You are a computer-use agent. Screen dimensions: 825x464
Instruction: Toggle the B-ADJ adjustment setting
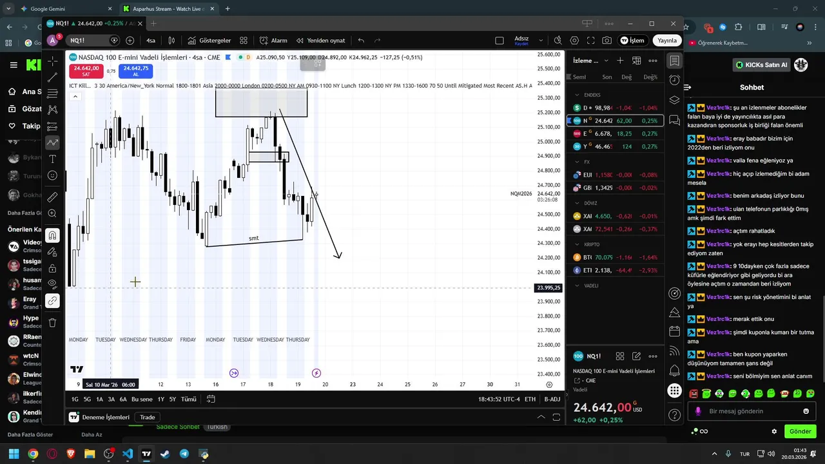click(x=552, y=399)
